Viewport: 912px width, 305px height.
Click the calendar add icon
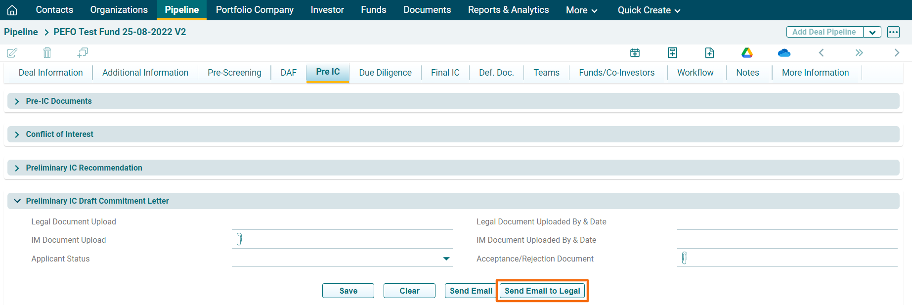(x=635, y=52)
